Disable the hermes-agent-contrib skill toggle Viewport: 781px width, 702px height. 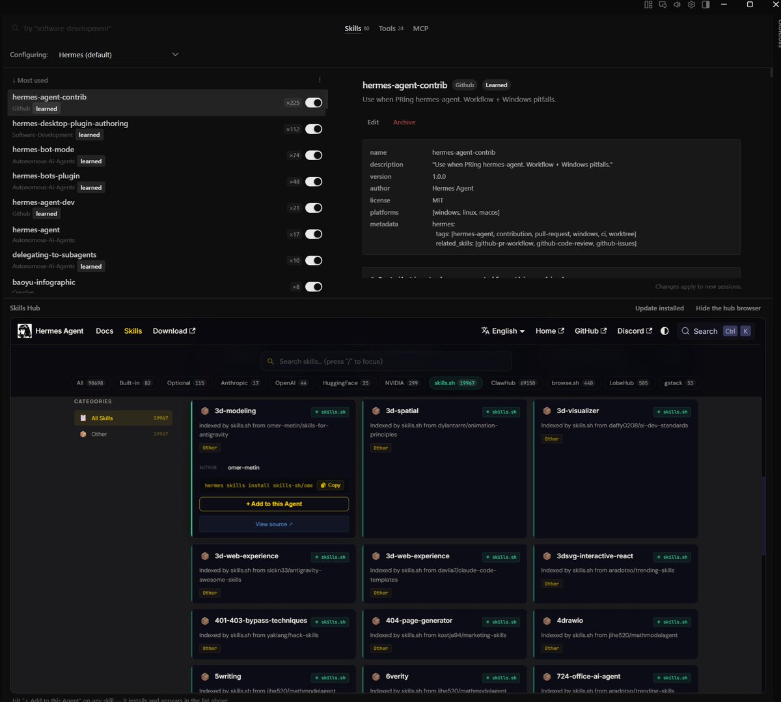point(314,103)
